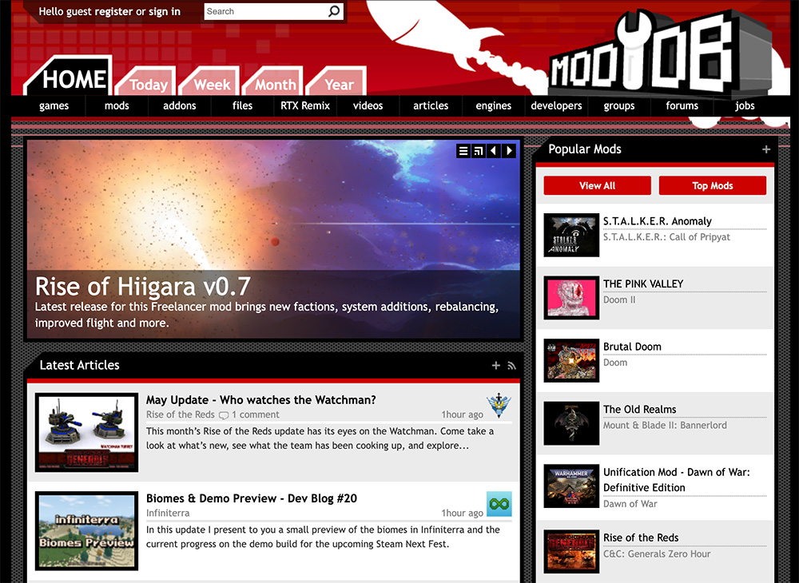Viewport: 799px width, 583px height.
Task: Click the Infiniterra source link
Action: point(168,514)
